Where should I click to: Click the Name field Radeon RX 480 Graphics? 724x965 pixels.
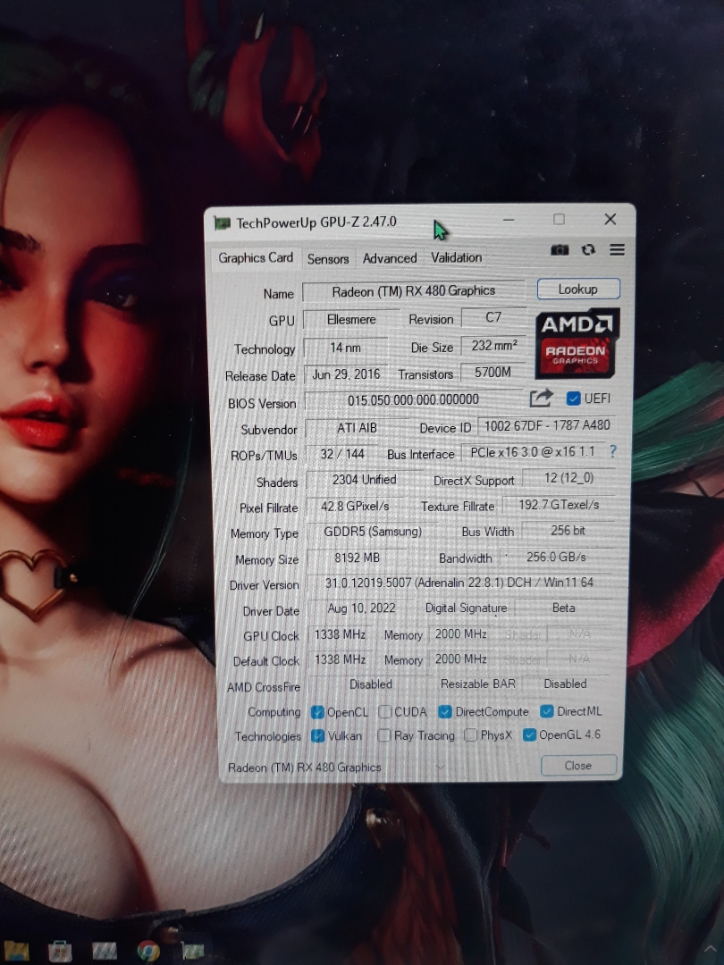point(414,291)
